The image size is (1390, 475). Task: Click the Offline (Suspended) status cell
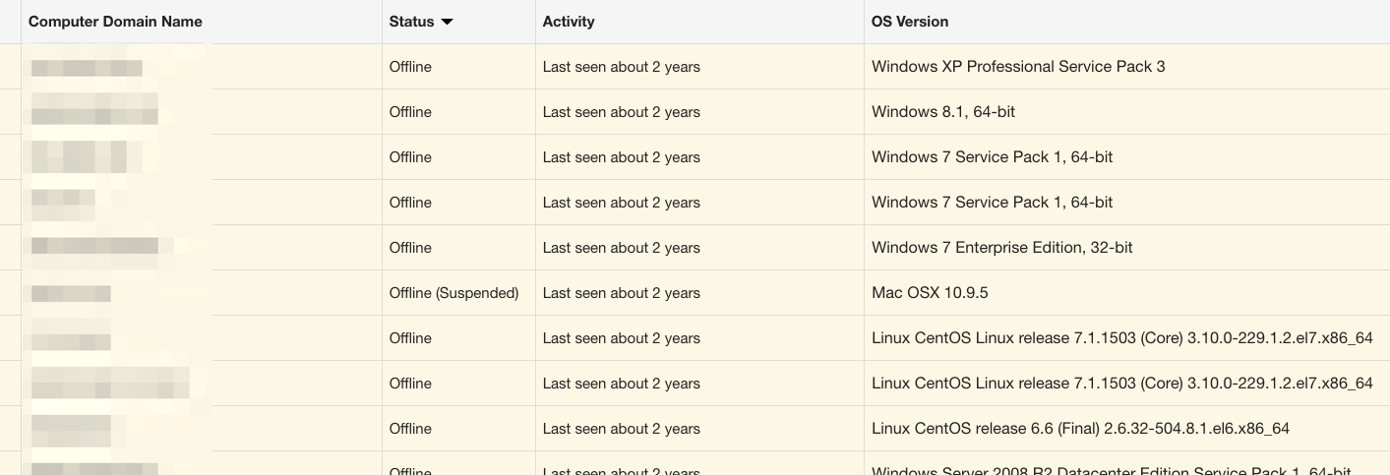453,293
